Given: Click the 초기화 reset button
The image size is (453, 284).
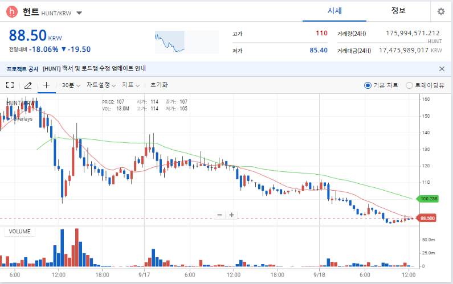Looking at the screenshot, I should coord(159,85).
